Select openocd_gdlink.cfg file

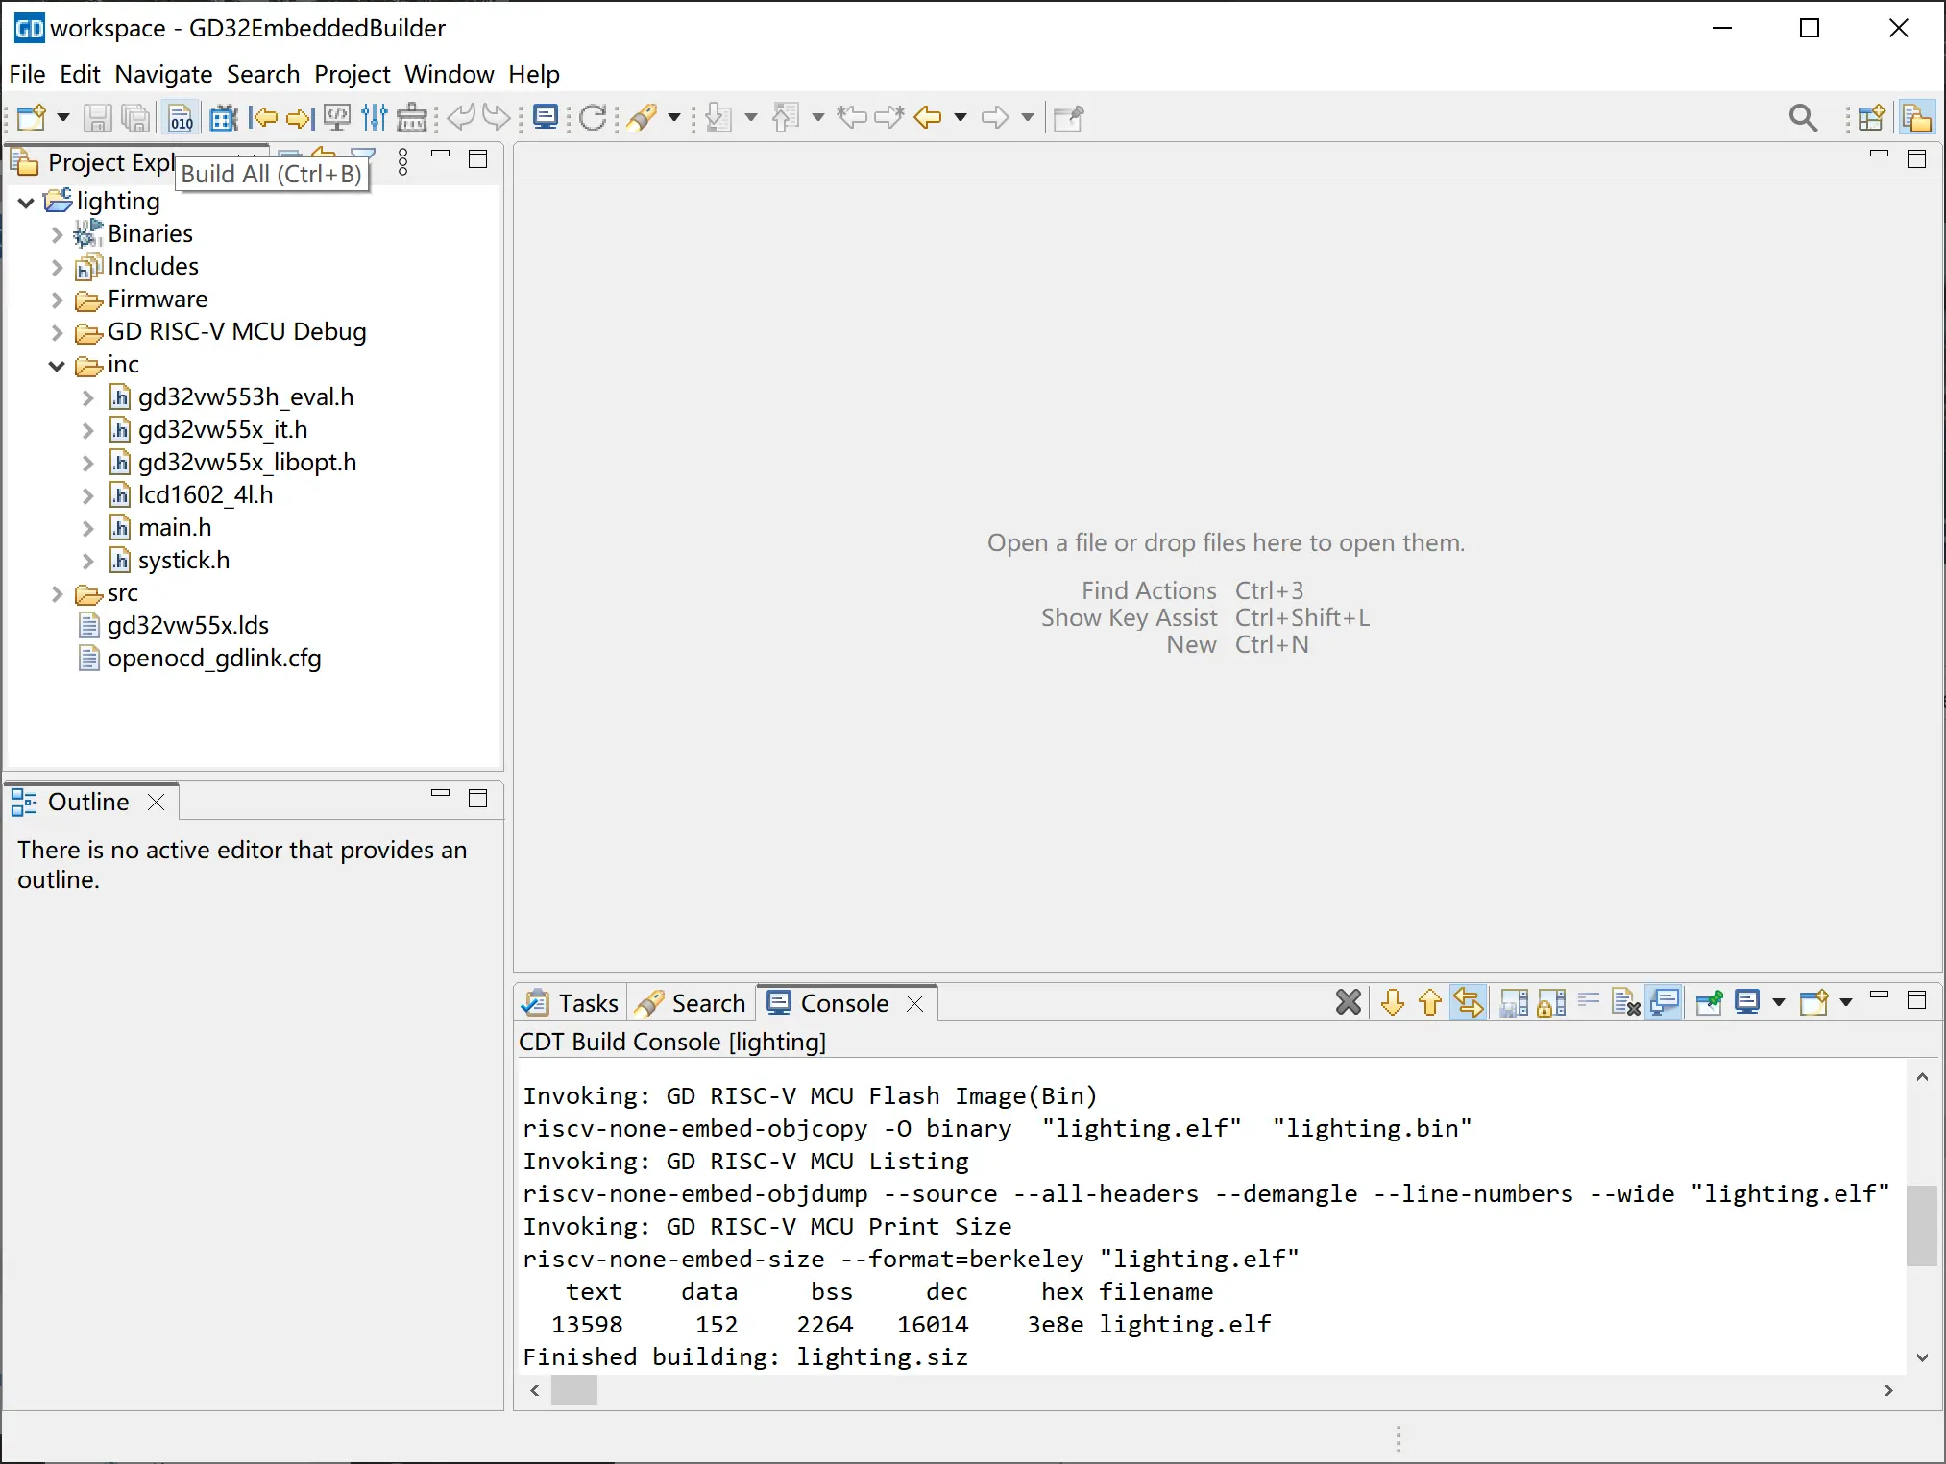pos(213,659)
